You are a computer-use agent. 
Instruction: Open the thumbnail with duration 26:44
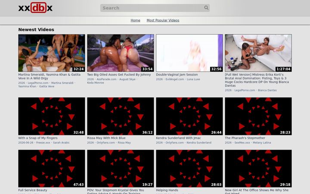click(x=189, y=116)
